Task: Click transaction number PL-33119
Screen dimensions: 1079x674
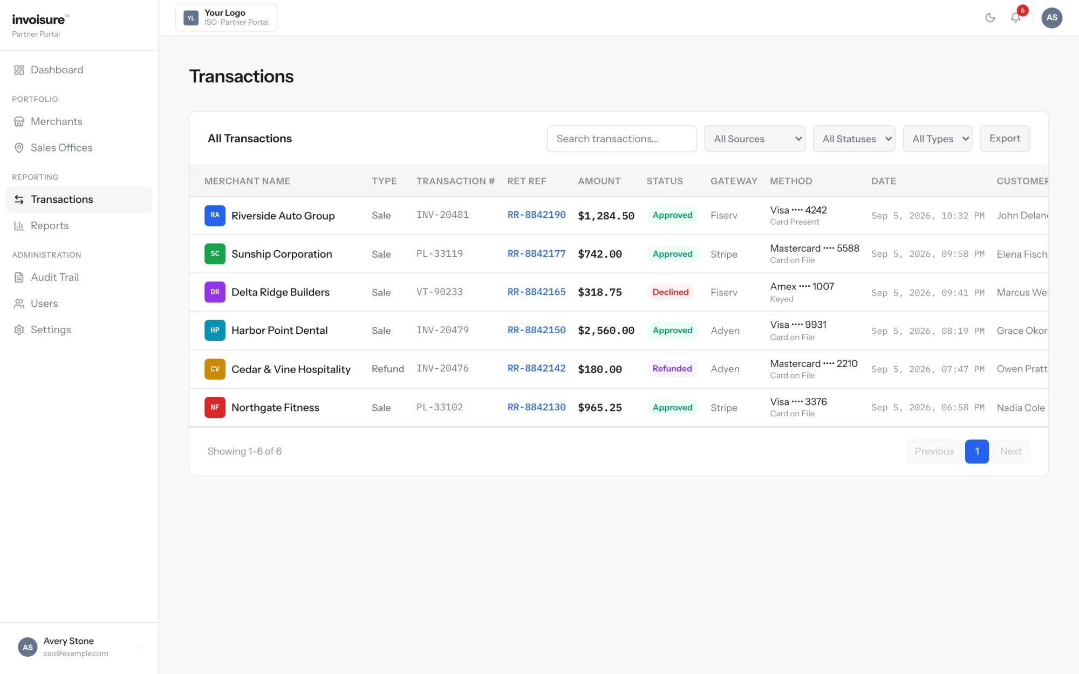Action: [x=440, y=253]
